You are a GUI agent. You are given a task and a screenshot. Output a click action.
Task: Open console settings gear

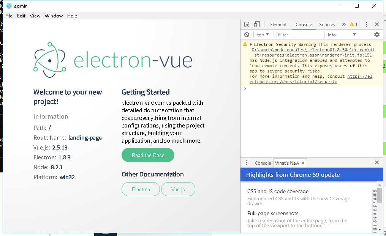(x=377, y=35)
